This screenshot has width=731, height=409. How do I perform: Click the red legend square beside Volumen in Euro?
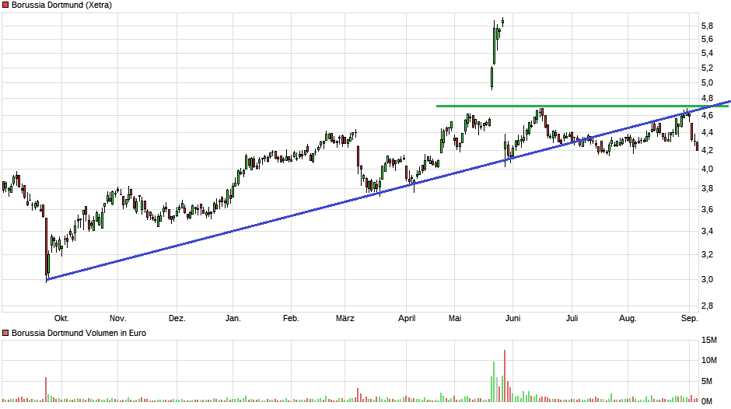pyautogui.click(x=5, y=333)
